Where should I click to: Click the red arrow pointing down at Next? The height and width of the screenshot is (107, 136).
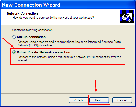pos(96,87)
